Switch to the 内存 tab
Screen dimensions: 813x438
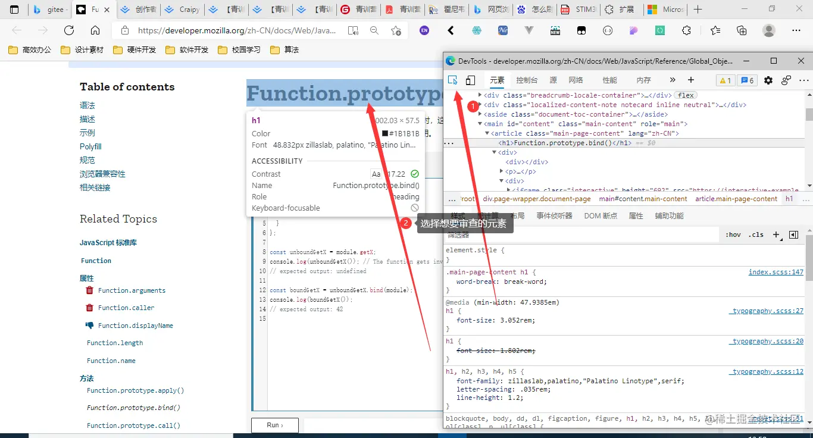click(643, 80)
